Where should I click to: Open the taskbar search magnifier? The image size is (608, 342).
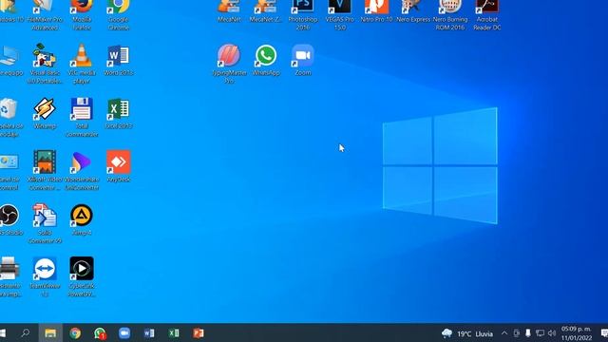pos(26,333)
